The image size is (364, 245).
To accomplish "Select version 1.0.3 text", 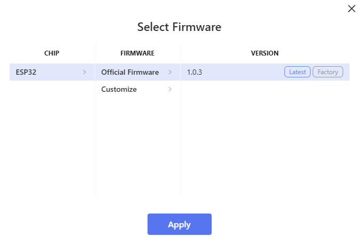I will coord(195,72).
